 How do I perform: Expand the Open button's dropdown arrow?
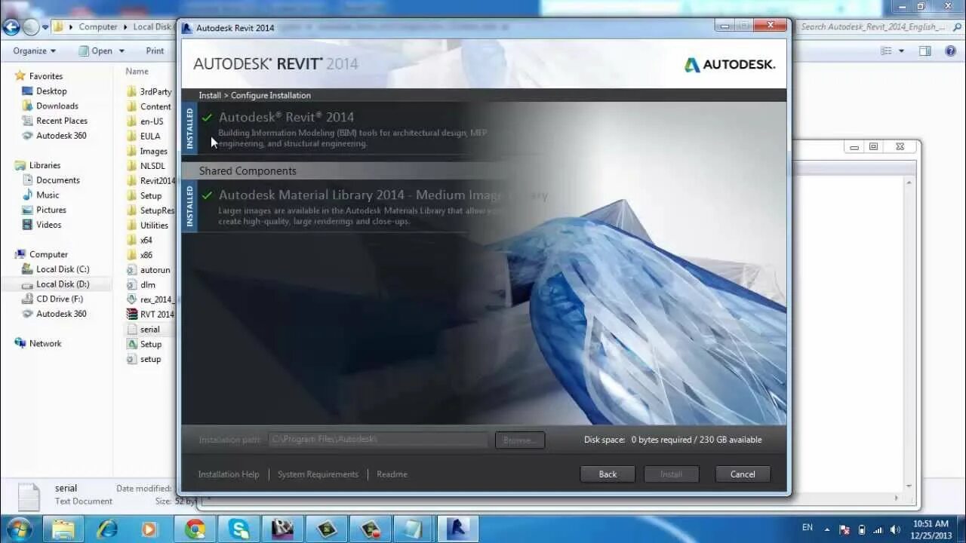[122, 51]
